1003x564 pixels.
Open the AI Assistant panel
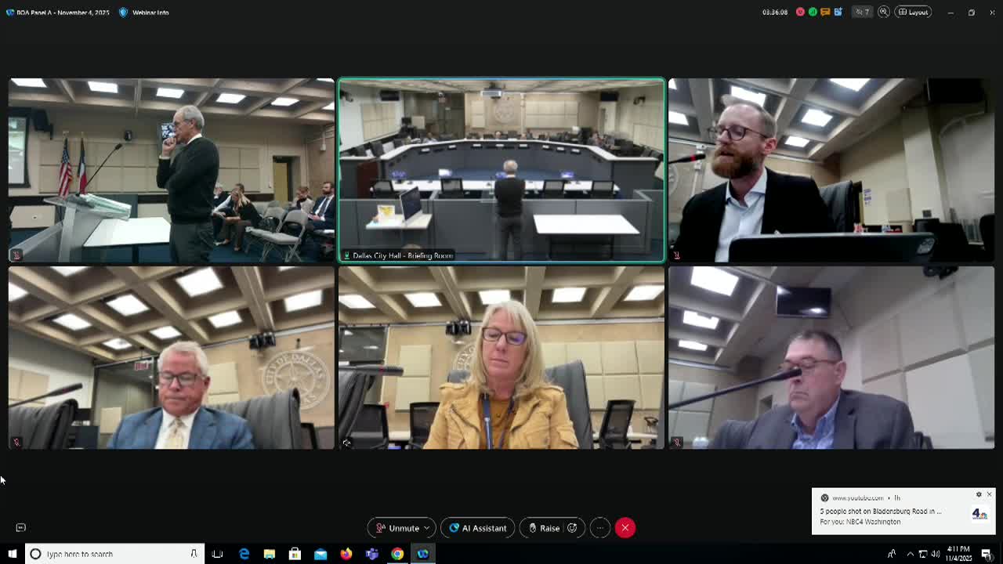click(x=477, y=528)
